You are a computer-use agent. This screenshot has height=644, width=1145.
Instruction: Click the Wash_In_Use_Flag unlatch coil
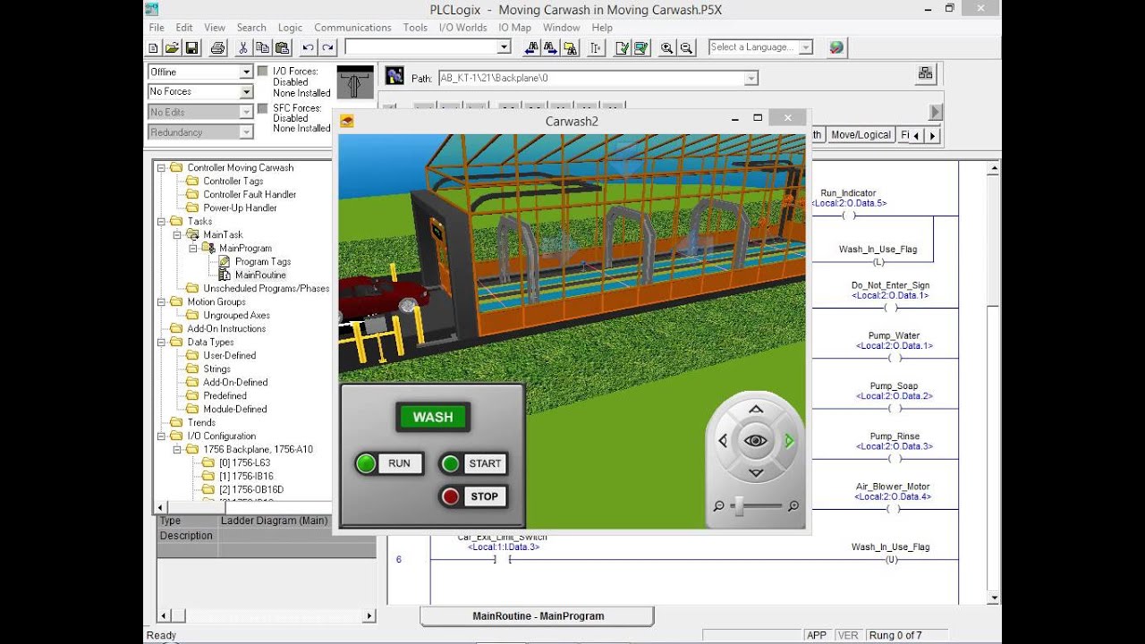891,560
